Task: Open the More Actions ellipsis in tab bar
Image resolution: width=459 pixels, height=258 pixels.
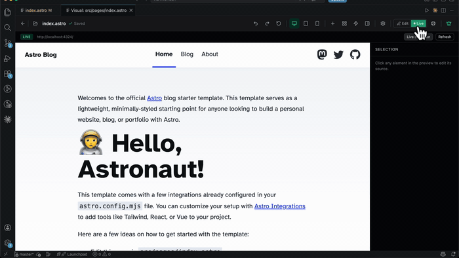Action: pos(452,10)
